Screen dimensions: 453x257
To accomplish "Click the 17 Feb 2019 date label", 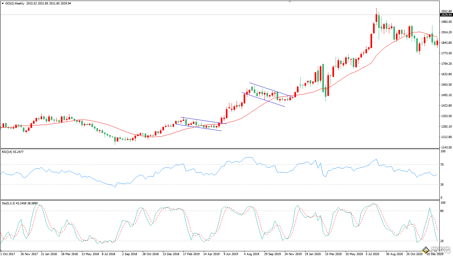I will [191, 254].
